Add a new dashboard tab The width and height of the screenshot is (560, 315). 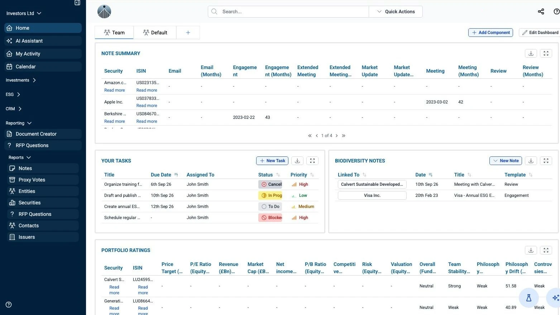click(x=188, y=33)
